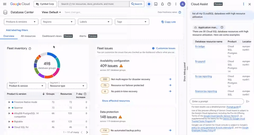
Task: Open the Tags filter dropdown
Action: 132,22
